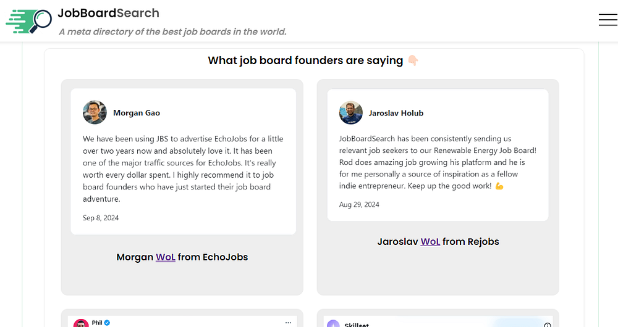Click the pointing-down hand emoji in heading
This screenshot has height=327, width=618.
pyautogui.click(x=413, y=60)
